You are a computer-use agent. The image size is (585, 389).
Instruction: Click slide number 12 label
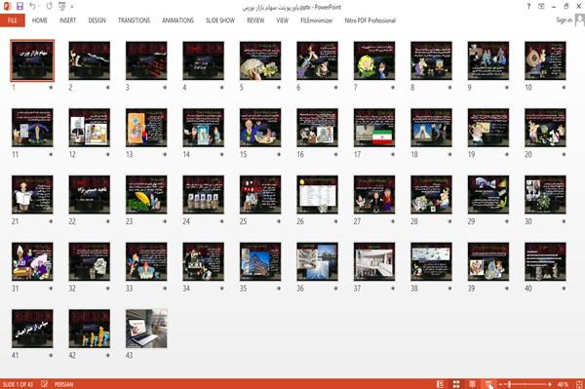pos(72,154)
